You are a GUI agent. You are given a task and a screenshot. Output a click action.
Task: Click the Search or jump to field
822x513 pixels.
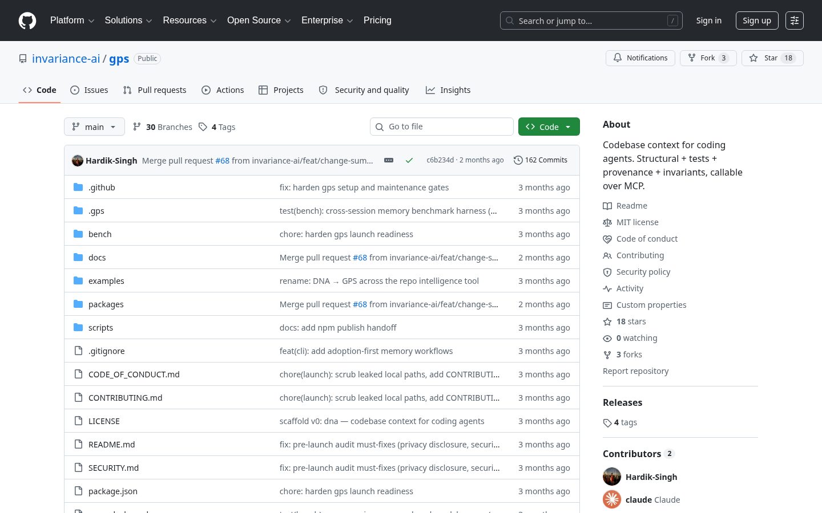[x=591, y=21]
